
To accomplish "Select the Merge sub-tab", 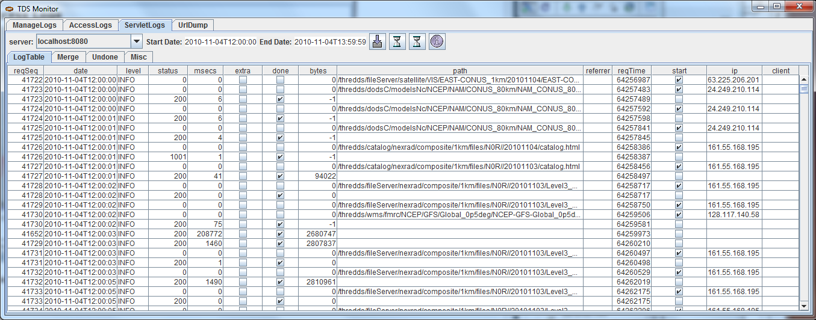I will [68, 57].
